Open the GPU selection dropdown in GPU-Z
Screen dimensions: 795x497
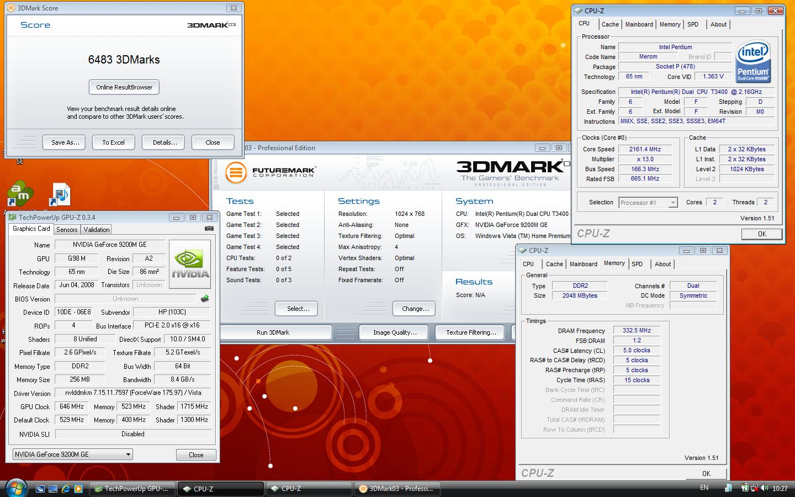72,454
